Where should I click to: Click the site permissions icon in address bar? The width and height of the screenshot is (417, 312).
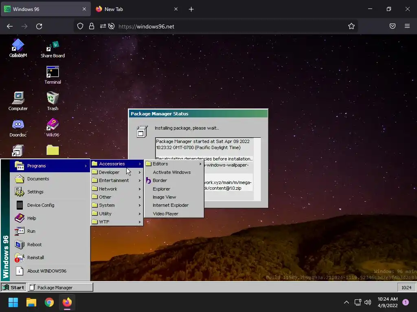(x=103, y=26)
